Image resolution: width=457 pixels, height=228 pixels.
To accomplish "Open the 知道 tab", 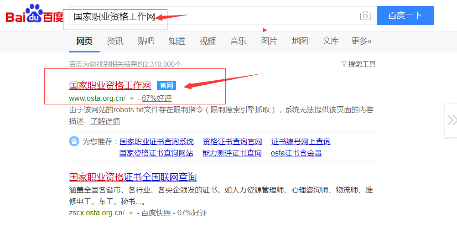I will click(x=177, y=41).
